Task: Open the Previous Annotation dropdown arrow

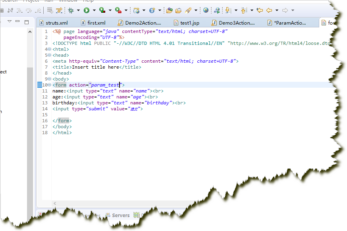Action: pos(252,10)
